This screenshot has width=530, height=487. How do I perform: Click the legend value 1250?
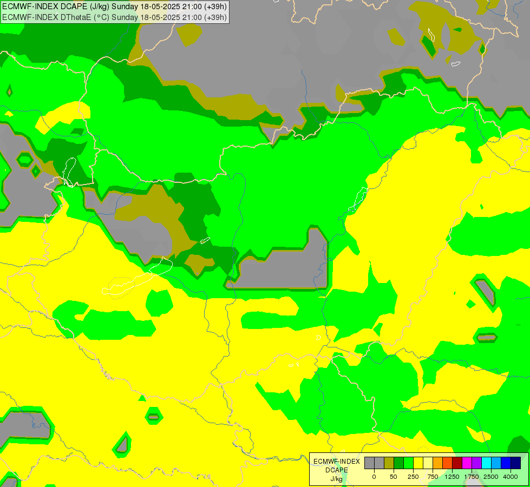tap(452, 477)
